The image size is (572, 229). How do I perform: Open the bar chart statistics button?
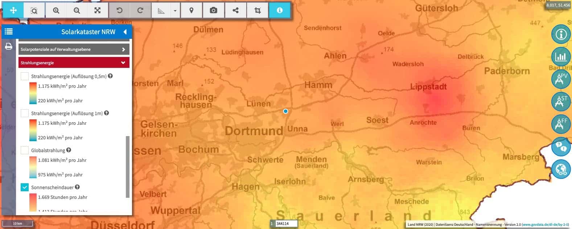(x=561, y=57)
